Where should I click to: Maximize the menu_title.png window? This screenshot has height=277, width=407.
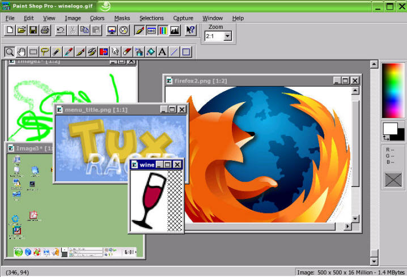pyautogui.click(x=172, y=109)
